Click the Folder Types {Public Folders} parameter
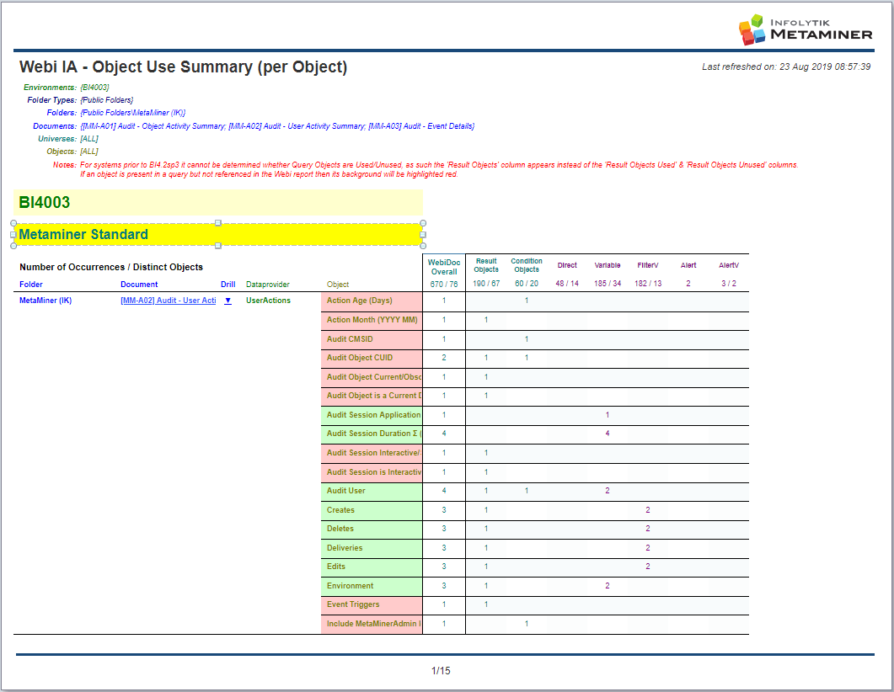894x692 pixels. tap(80, 99)
